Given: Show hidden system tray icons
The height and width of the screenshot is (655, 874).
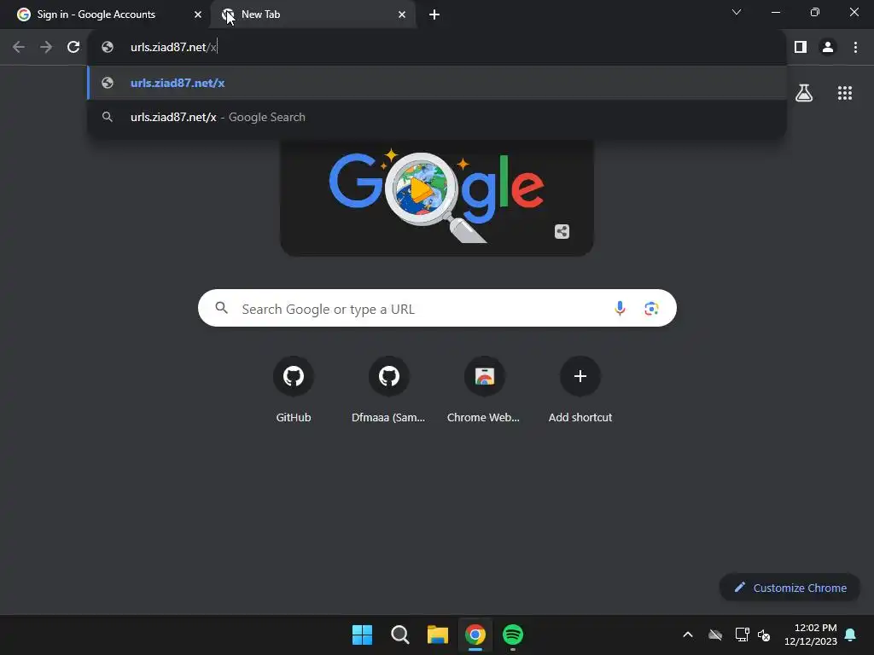Looking at the screenshot, I should tap(688, 635).
